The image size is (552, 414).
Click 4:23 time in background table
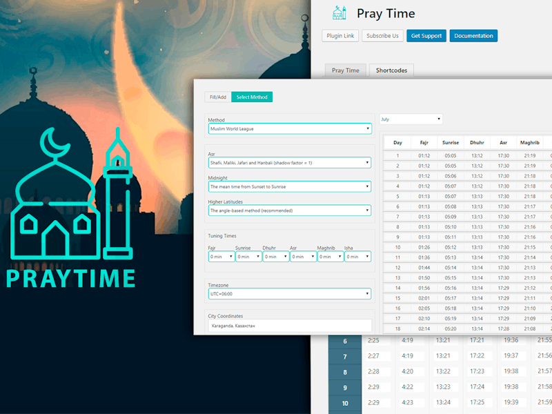407,402
